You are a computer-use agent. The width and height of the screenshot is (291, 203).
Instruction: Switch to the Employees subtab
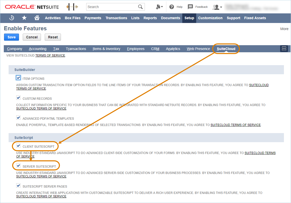[x=136, y=49]
